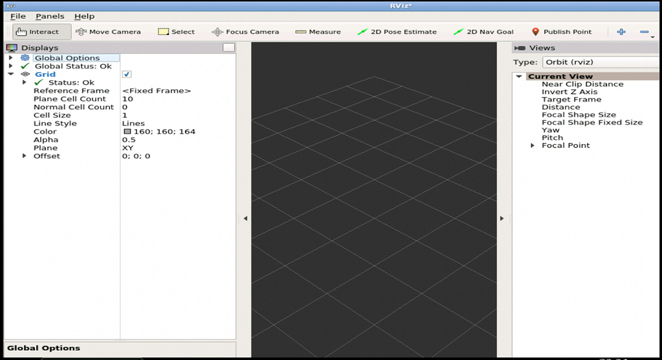Click the blue minus remove-tool icon
This screenshot has width=662, height=360.
645,32
